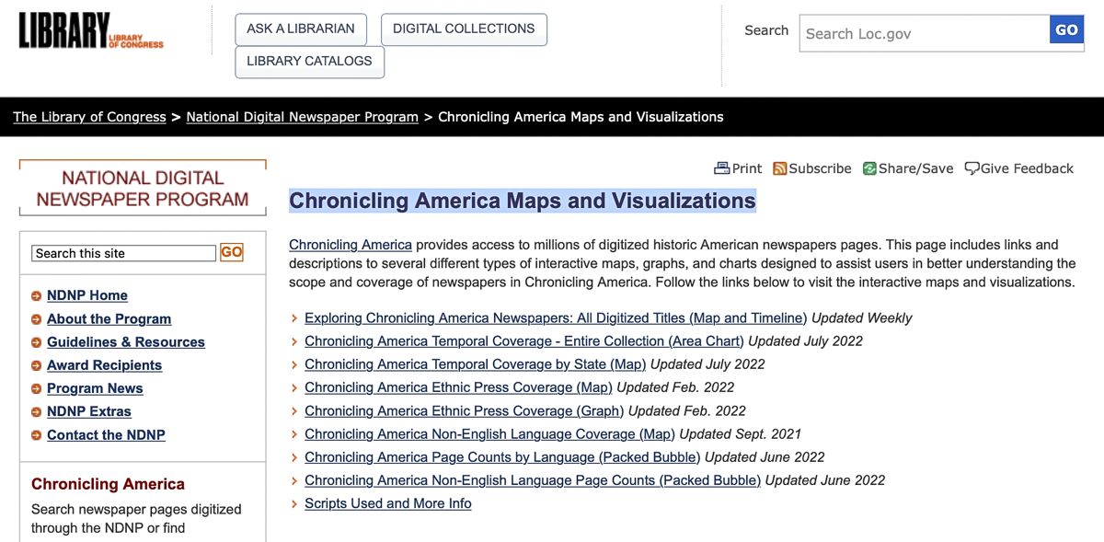Screen dimensions: 1104x542
Task: Click the Library of Congress logo
Action: (x=91, y=31)
